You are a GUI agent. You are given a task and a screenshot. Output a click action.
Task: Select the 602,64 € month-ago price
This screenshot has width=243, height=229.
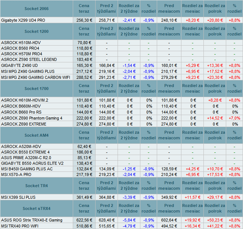(x=169, y=220)
